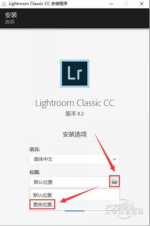Click the 选项 header subtitle
This screenshot has height=226, width=150.
pyautogui.click(x=10, y=22)
